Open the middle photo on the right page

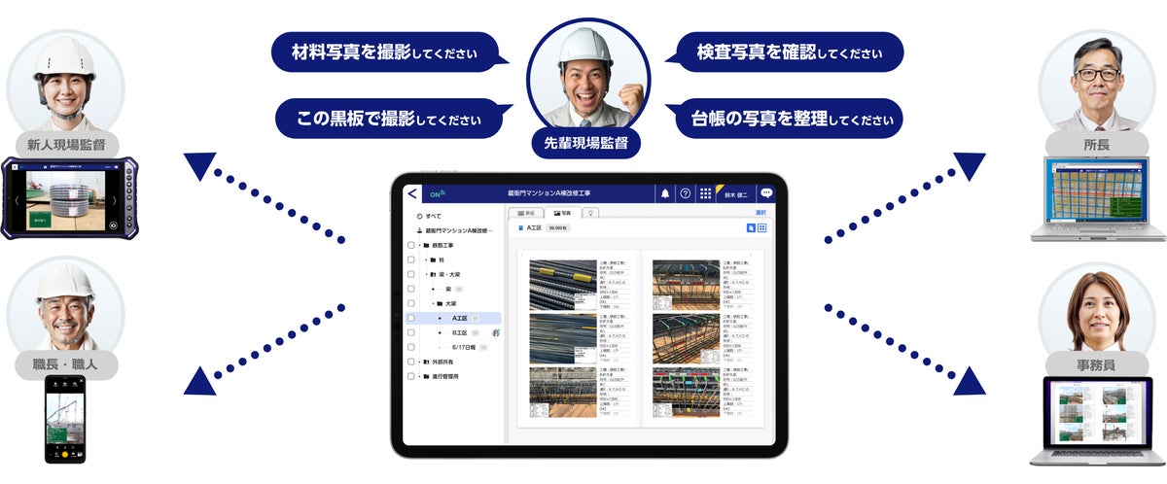pos(686,338)
